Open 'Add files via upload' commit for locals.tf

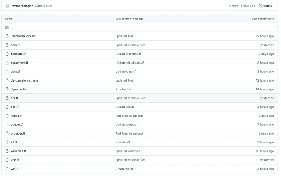click(x=129, y=116)
